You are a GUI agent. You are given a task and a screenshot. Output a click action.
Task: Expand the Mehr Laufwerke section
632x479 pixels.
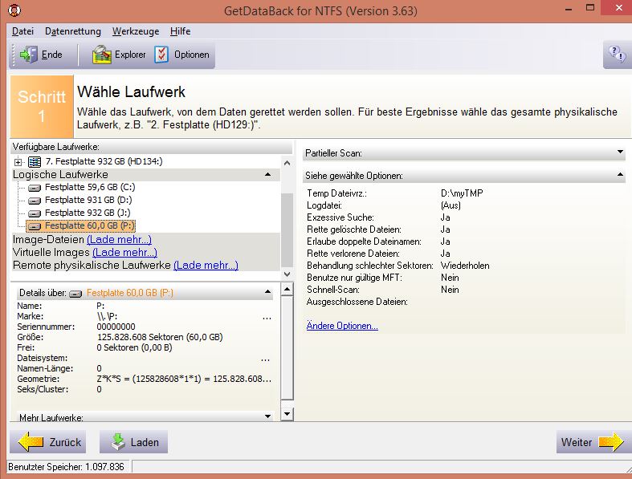[x=267, y=416]
